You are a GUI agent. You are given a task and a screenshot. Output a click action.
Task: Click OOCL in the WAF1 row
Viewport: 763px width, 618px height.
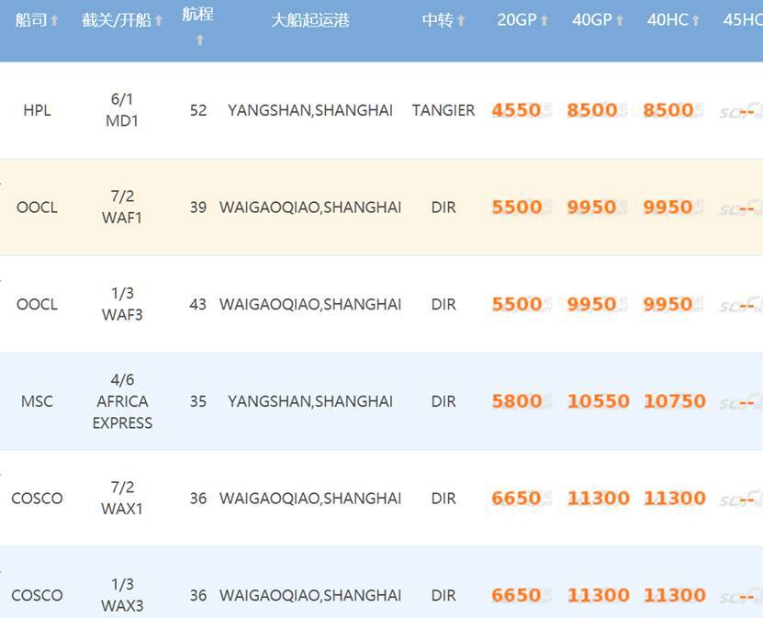click(x=37, y=208)
